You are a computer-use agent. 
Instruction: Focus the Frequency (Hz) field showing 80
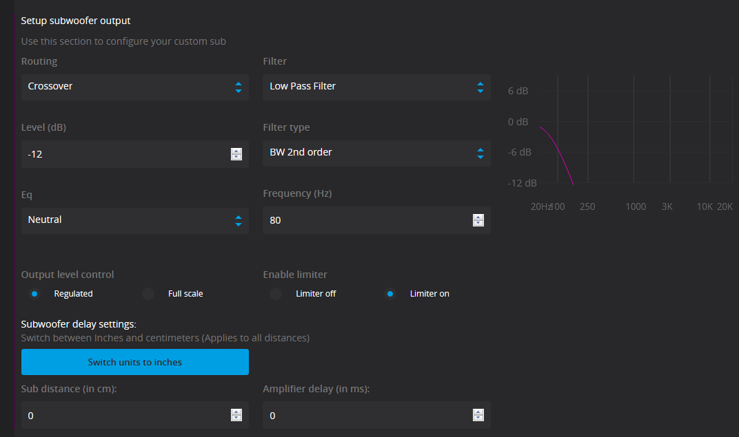click(365, 220)
